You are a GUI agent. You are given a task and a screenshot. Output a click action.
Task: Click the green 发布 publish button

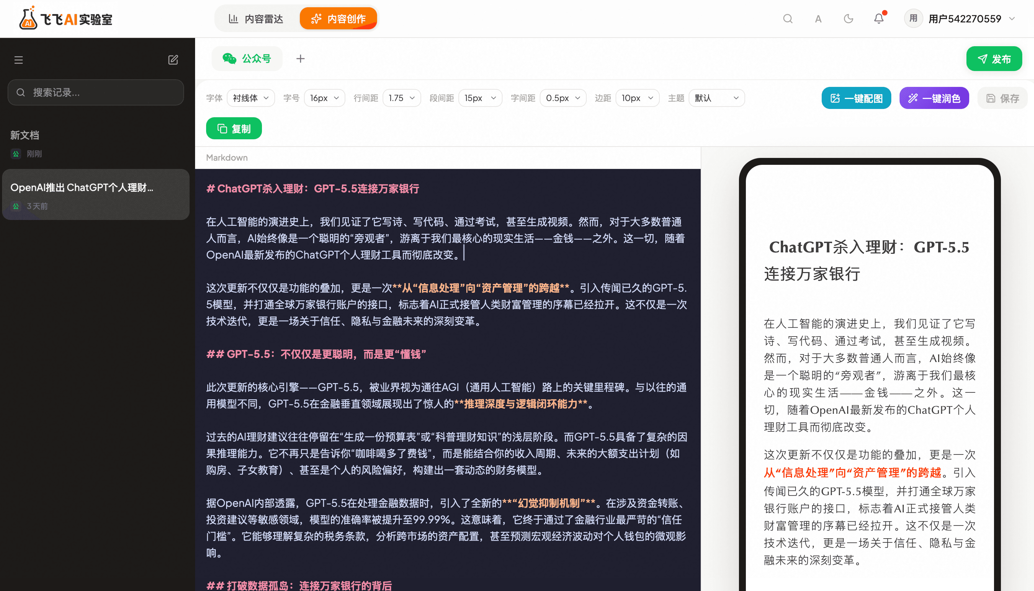point(994,59)
